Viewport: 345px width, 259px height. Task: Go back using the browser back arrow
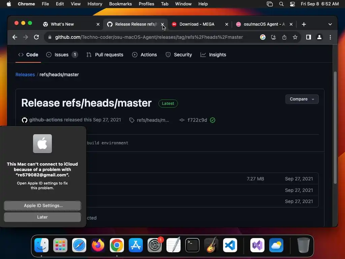(x=15, y=37)
